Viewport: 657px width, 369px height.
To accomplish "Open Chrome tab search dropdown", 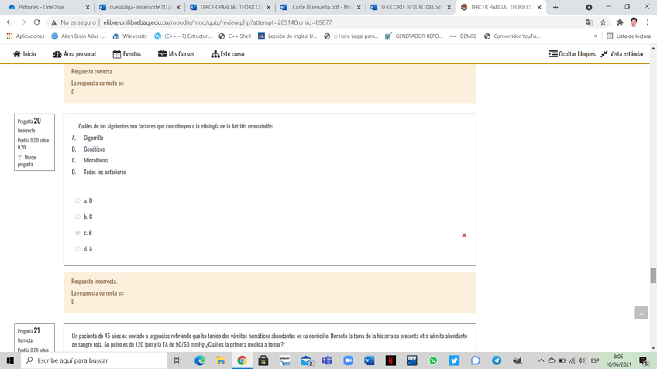I will tap(589, 7).
